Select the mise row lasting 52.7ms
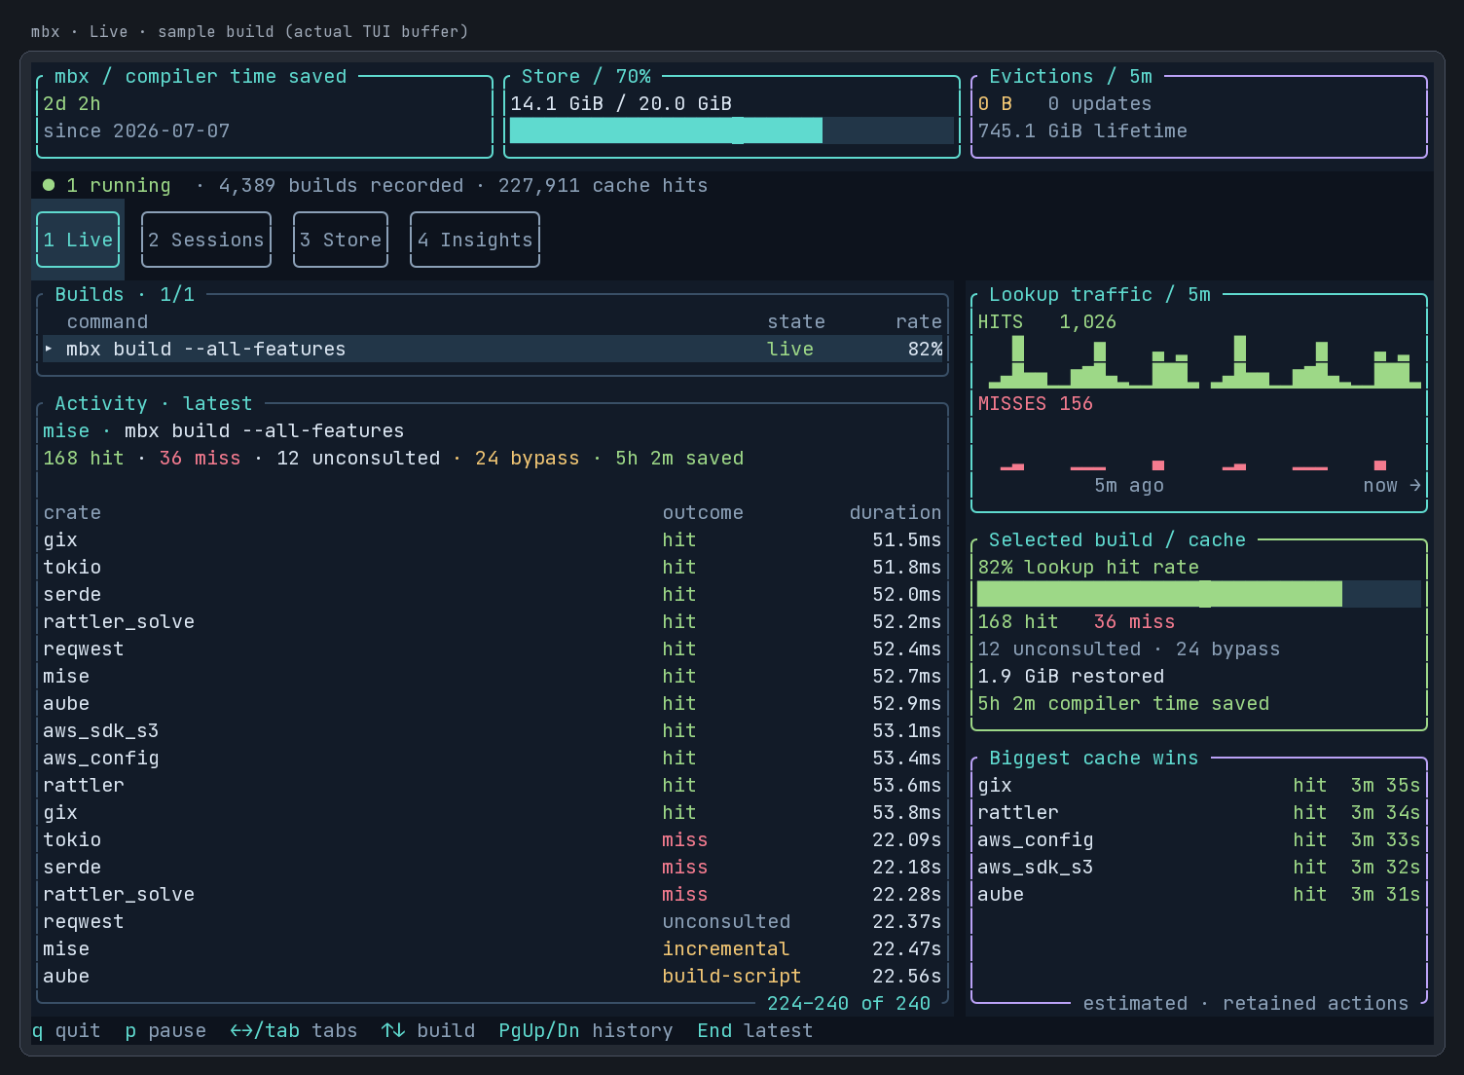Image resolution: width=1464 pixels, height=1075 pixels. 493,676
